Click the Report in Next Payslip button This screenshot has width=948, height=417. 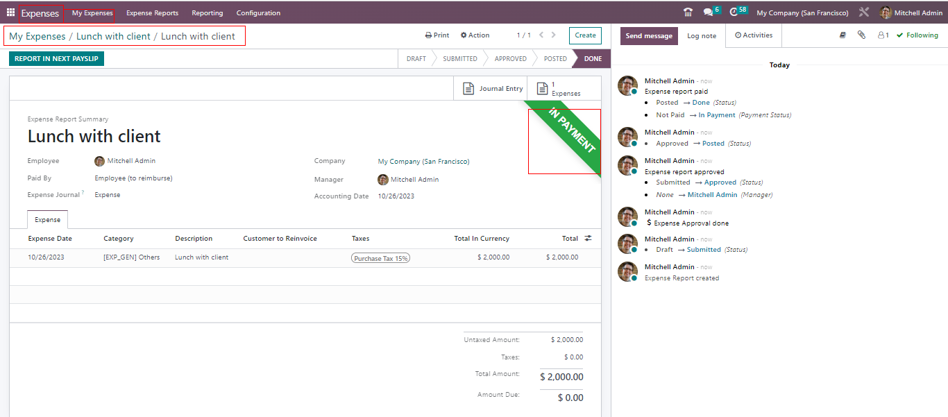(x=56, y=59)
